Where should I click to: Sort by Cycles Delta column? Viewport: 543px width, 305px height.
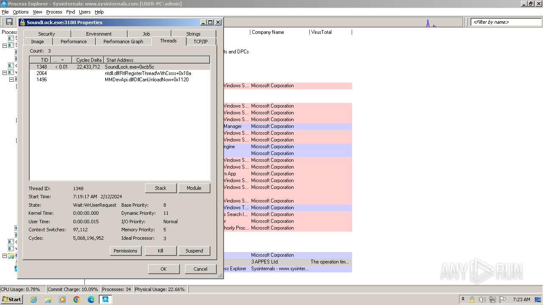tap(88, 60)
